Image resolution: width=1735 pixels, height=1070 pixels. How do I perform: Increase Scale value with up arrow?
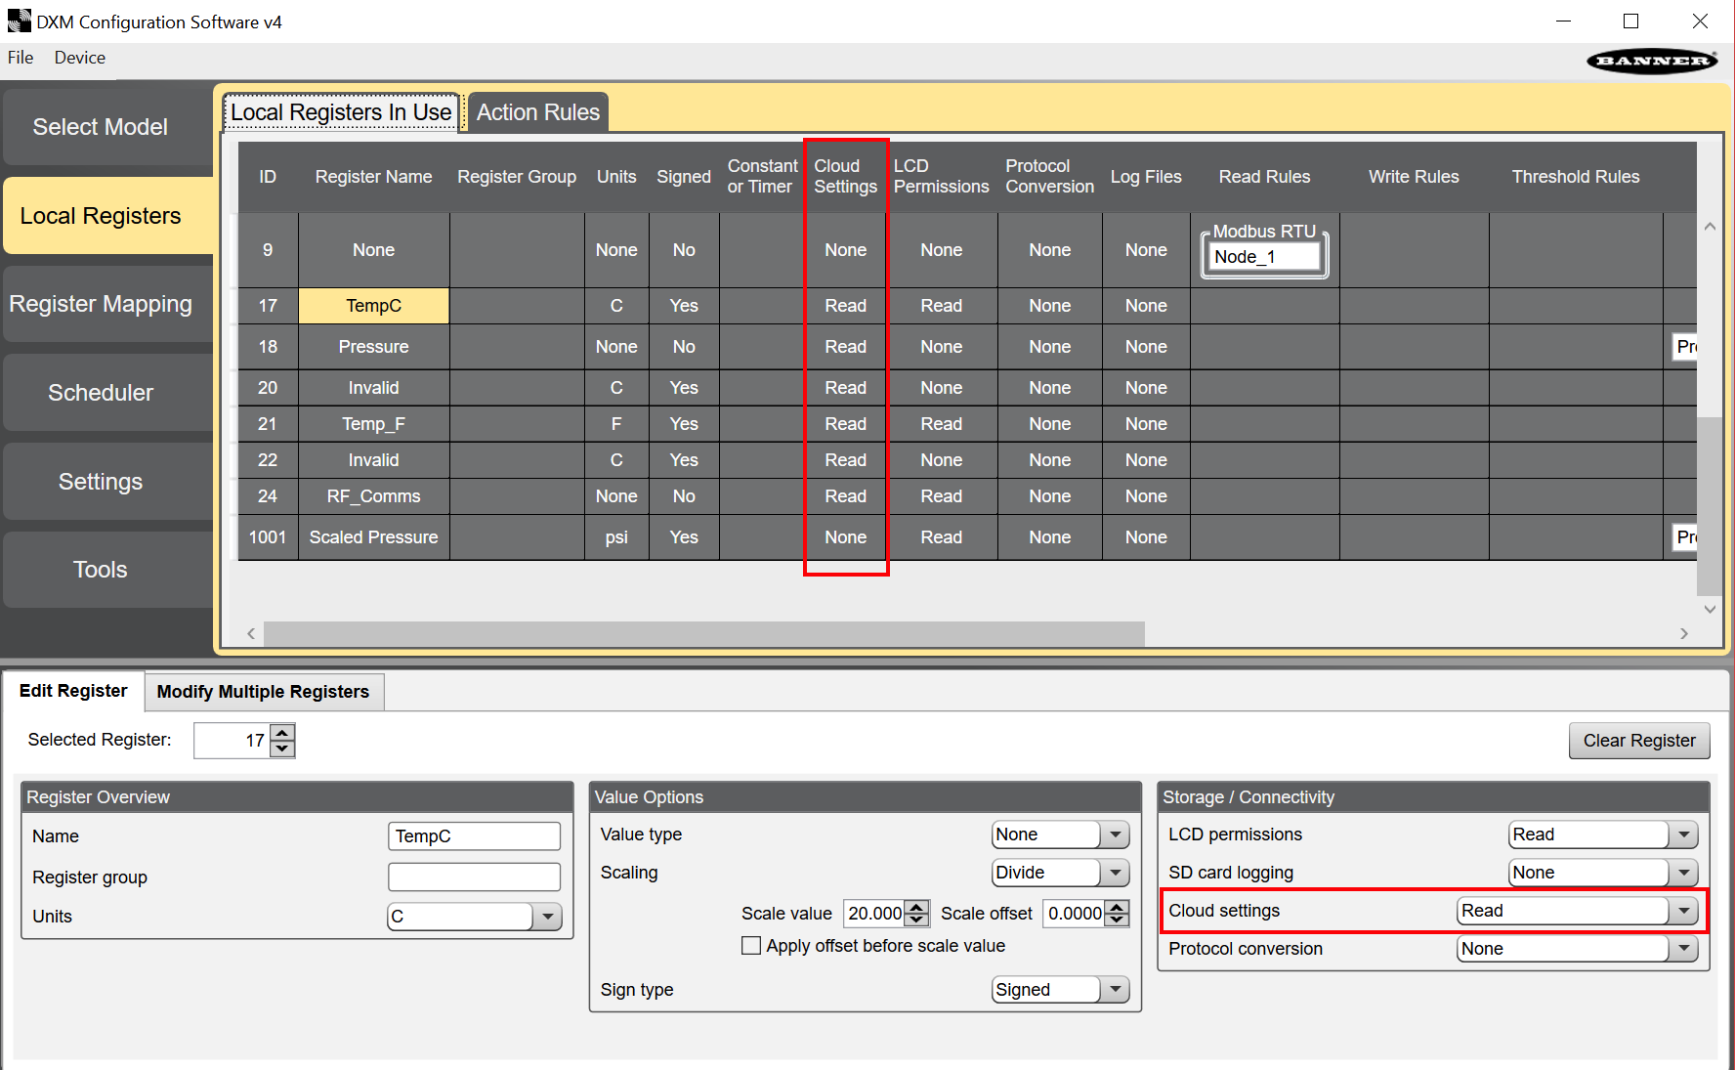(916, 907)
